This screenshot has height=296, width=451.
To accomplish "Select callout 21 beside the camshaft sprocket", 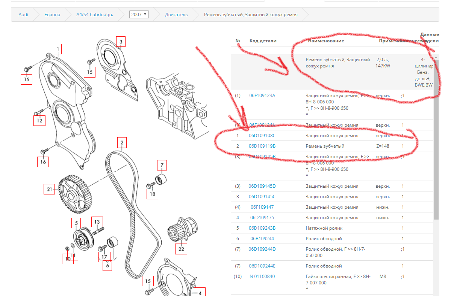I will tap(49, 190).
